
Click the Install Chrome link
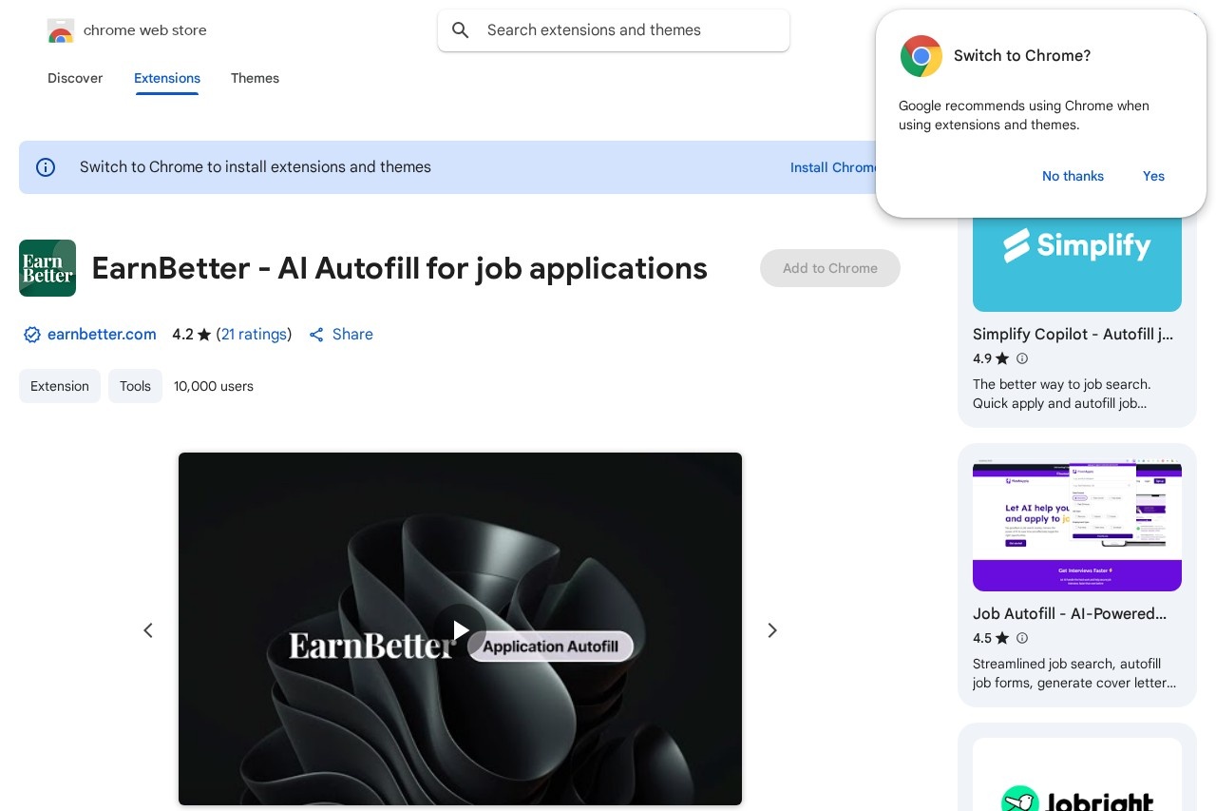[833, 167]
